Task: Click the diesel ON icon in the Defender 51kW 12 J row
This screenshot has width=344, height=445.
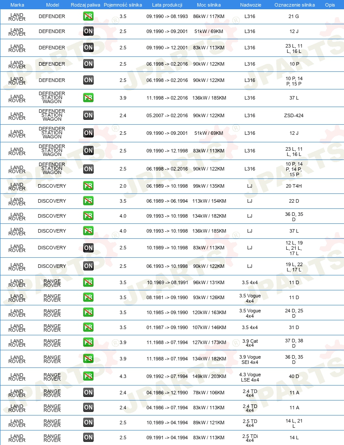Action: 88,31
